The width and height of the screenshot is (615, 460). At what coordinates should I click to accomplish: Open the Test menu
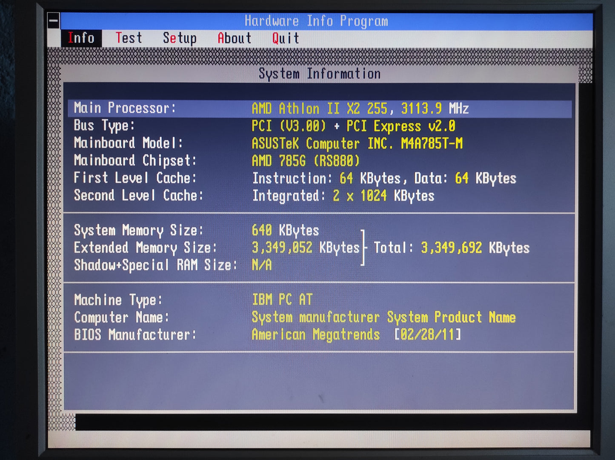[x=129, y=38]
